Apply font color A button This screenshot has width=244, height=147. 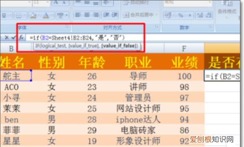click(46, 15)
